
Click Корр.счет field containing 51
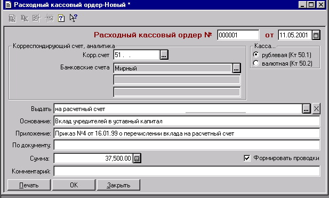coord(137,55)
